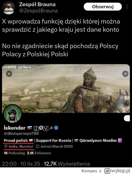Click the @dhulqarnayn786 handle
Screen dimensions: 132x174
21,133
